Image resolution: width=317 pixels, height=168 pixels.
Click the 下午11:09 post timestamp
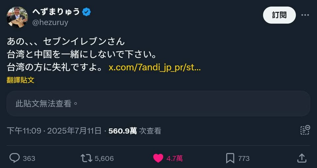pos(24,131)
